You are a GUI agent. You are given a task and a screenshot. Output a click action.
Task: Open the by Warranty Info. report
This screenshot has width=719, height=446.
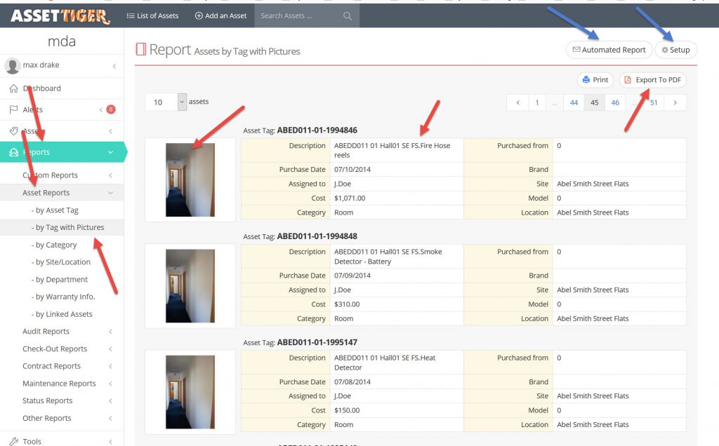click(x=65, y=297)
